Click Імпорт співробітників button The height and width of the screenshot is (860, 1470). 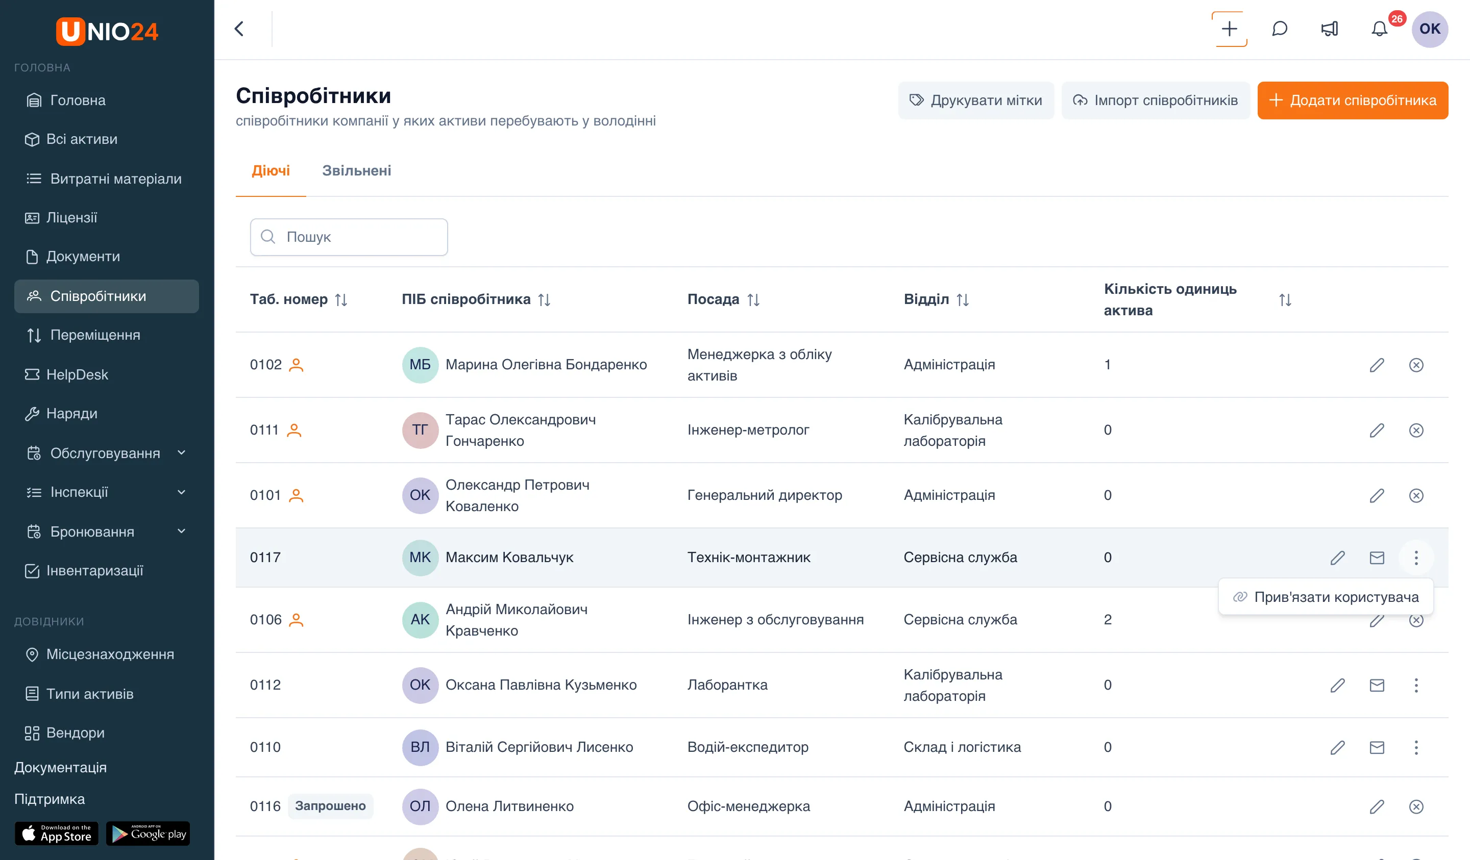click(x=1155, y=100)
